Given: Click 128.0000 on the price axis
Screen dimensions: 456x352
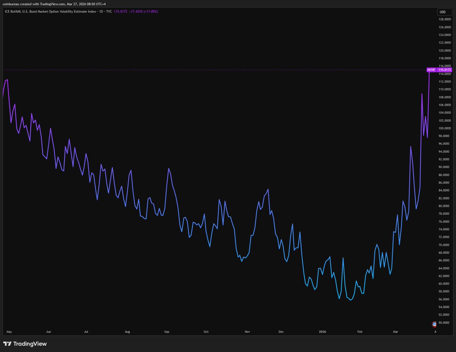Looking at the screenshot, I should 444,19.
